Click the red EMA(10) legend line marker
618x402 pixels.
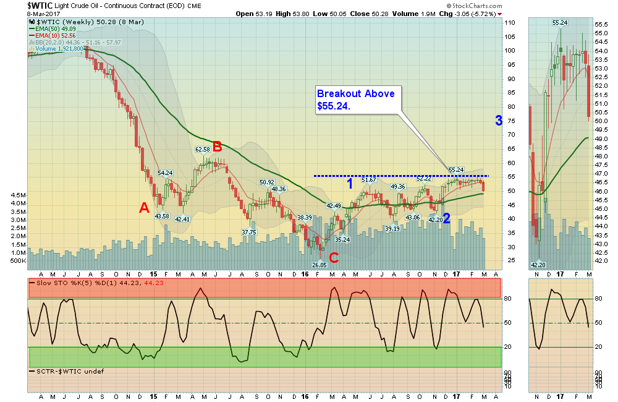pyautogui.click(x=32, y=35)
